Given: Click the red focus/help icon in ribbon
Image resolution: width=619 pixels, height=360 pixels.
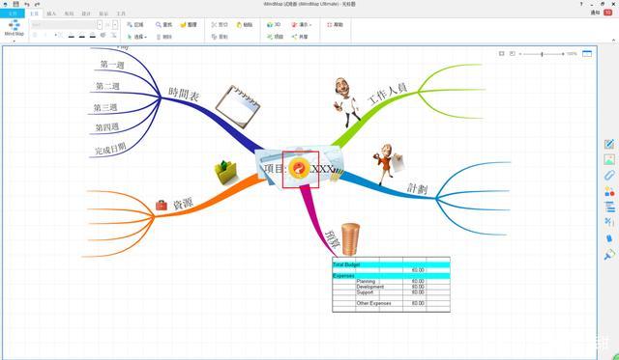Looking at the screenshot, I should pyautogui.click(x=329, y=24).
